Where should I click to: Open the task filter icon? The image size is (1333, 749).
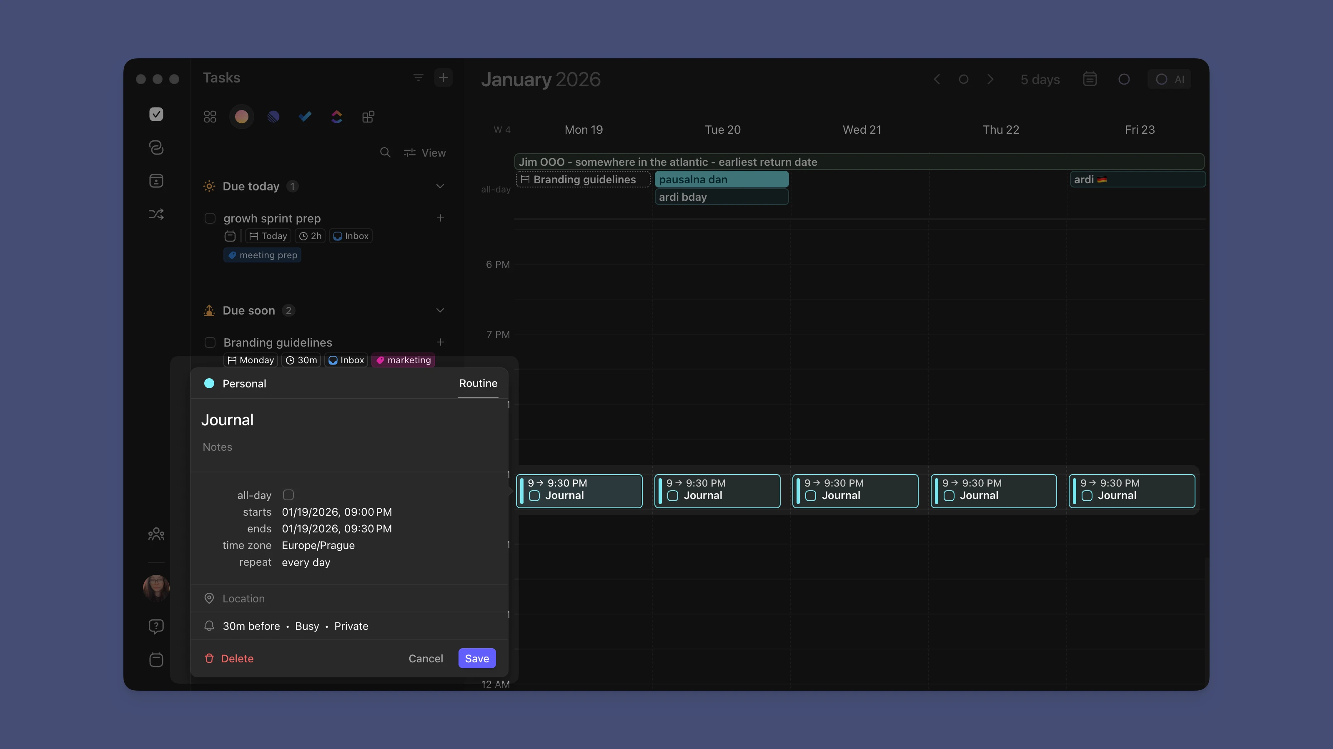coord(418,77)
